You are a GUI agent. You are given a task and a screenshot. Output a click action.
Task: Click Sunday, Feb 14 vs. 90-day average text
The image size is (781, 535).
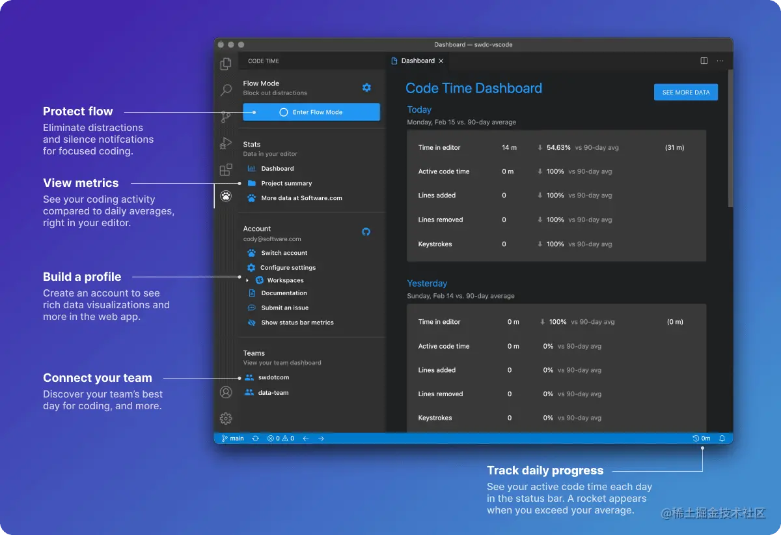tap(461, 296)
